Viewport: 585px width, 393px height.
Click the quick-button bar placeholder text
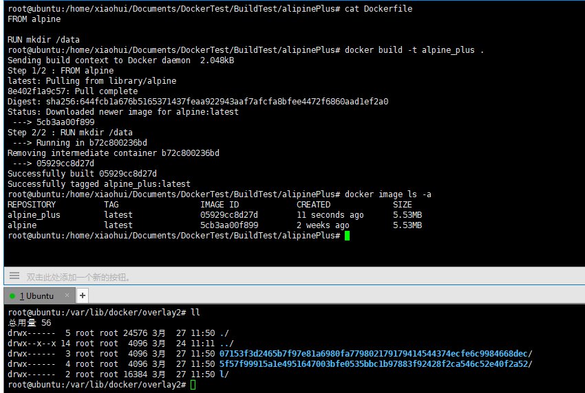tap(78, 278)
